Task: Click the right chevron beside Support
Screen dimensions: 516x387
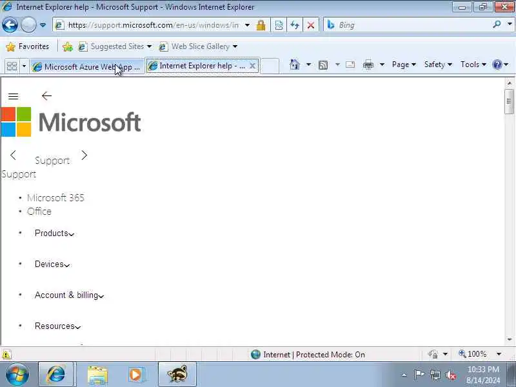Action: [x=84, y=155]
